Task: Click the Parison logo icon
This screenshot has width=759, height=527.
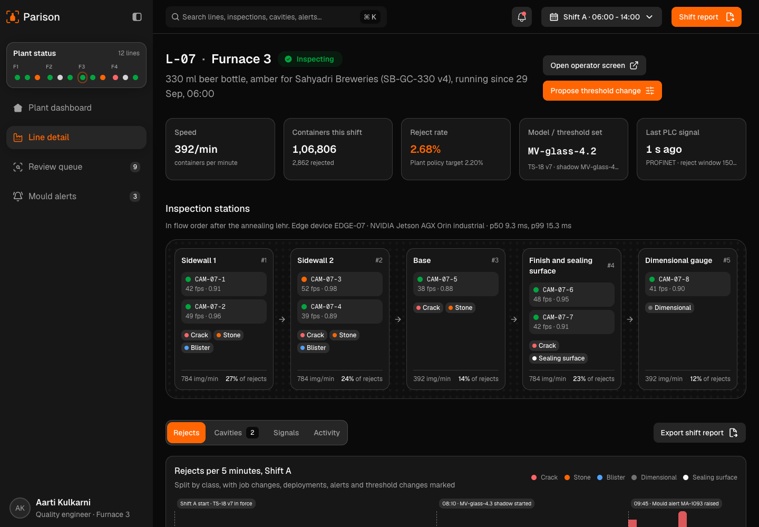Action: [x=13, y=17]
